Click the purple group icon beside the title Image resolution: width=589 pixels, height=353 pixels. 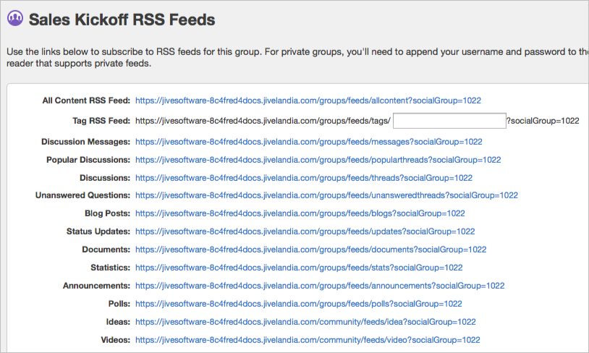pyautogui.click(x=15, y=18)
